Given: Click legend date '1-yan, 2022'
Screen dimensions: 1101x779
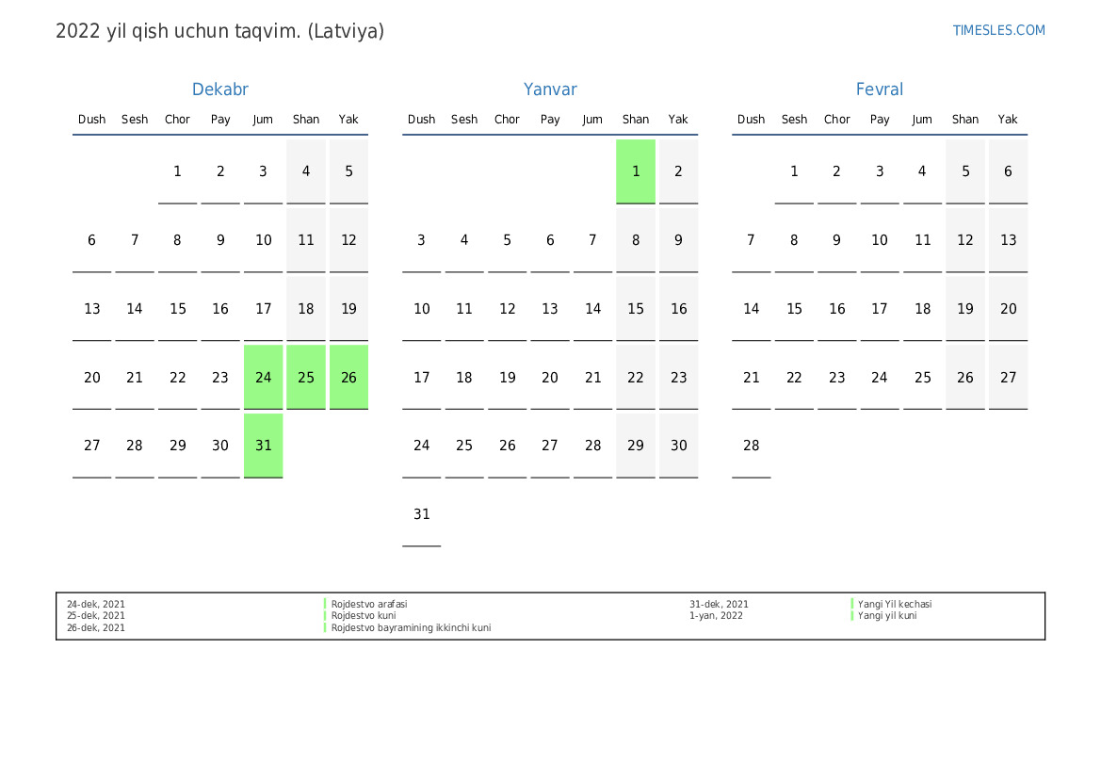Looking at the screenshot, I should tap(716, 615).
